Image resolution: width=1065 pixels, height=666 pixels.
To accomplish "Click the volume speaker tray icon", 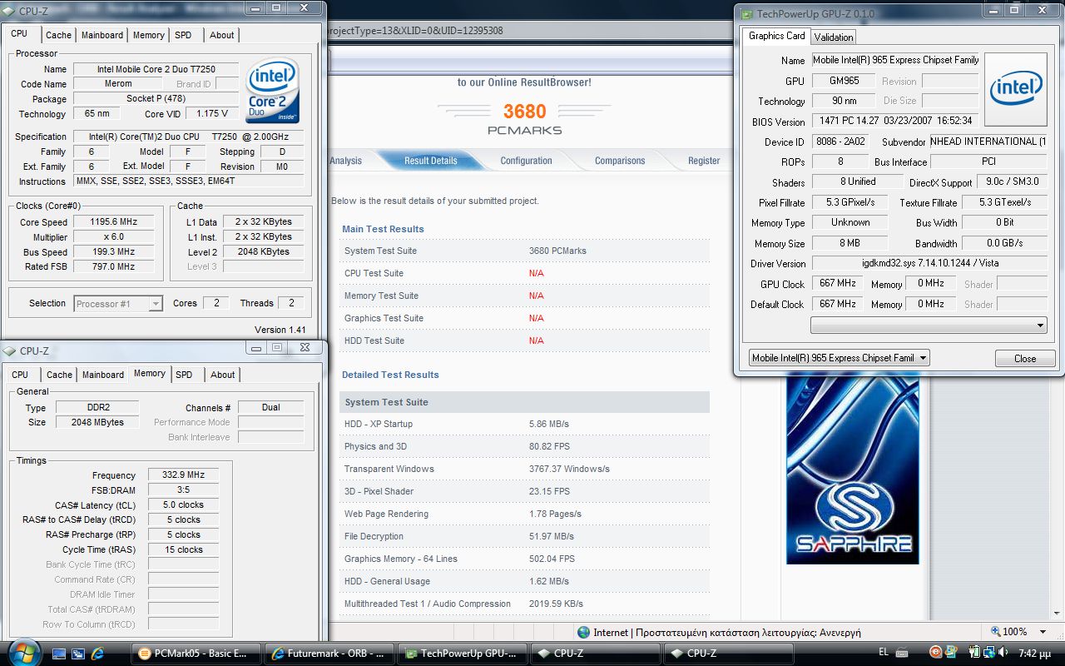I will point(1002,654).
